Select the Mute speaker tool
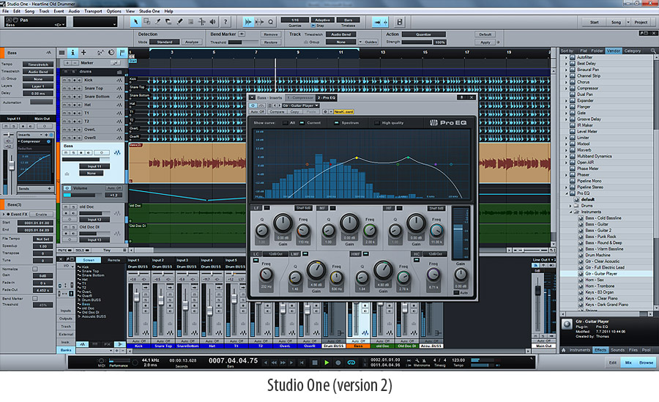The height and width of the screenshot is (402, 659). point(191,22)
